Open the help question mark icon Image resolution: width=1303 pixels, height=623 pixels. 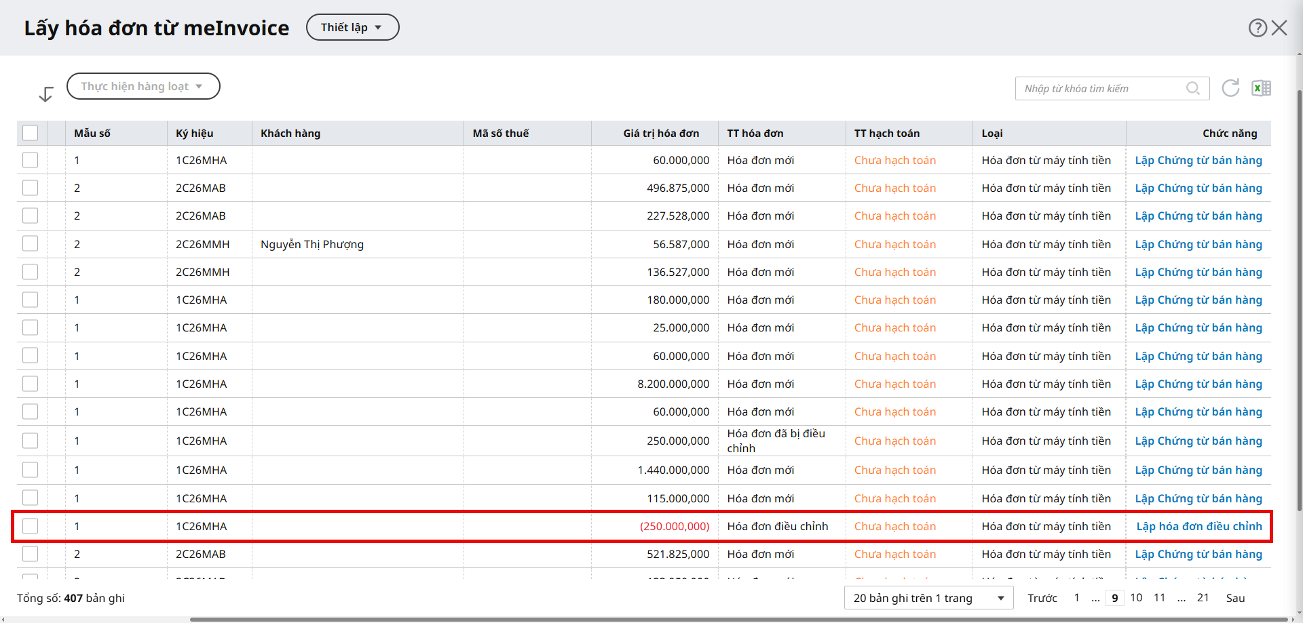(x=1258, y=28)
